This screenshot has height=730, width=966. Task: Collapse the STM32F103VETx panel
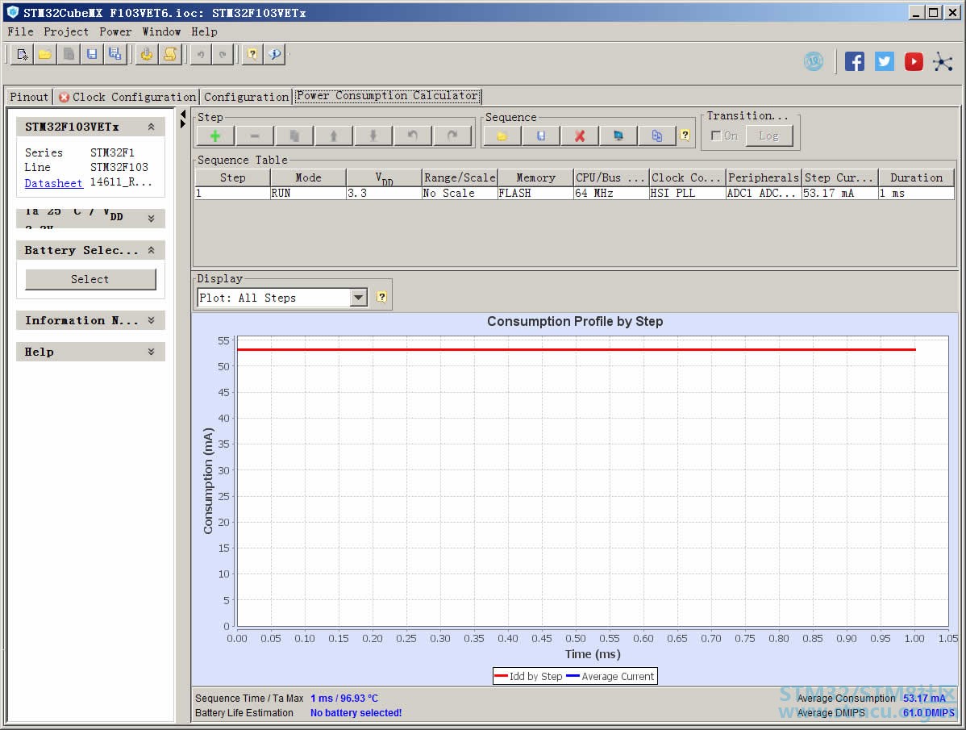click(x=151, y=127)
